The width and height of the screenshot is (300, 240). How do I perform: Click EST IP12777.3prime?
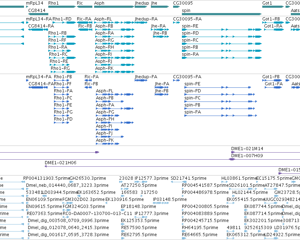coord(152,214)
